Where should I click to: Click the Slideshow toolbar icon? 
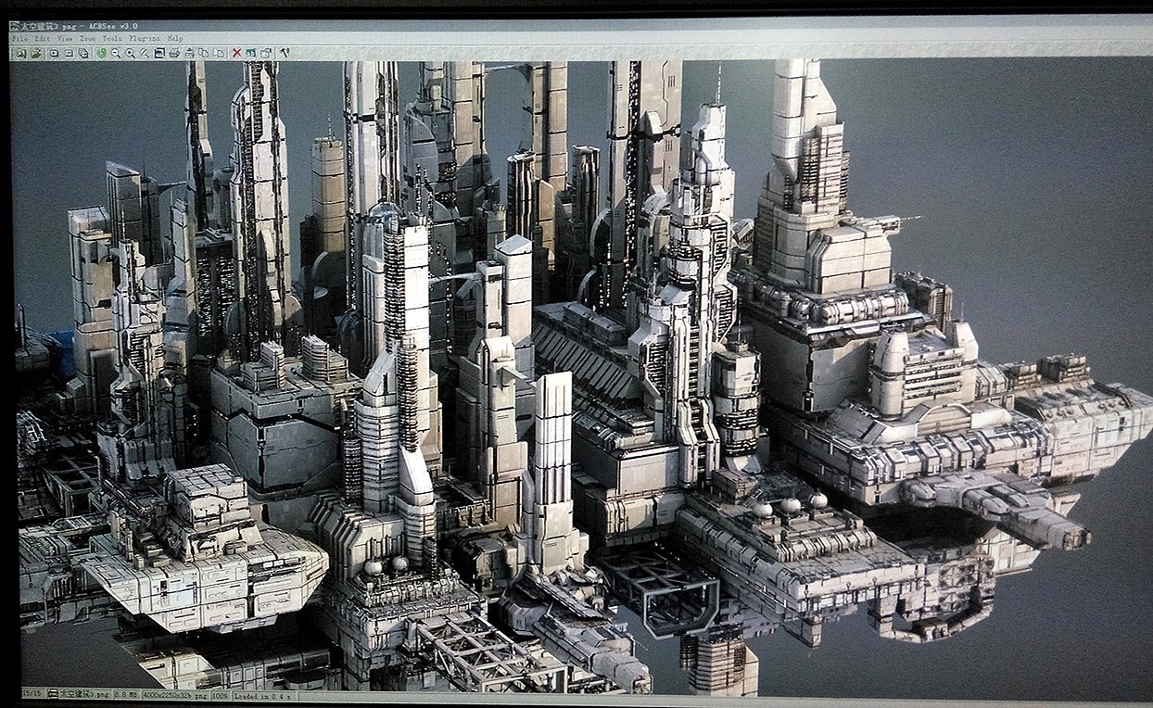click(x=83, y=54)
